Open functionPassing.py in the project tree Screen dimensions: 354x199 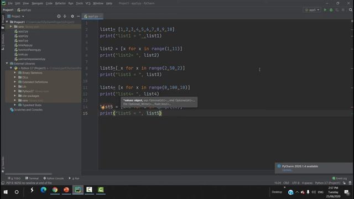coord(29,50)
